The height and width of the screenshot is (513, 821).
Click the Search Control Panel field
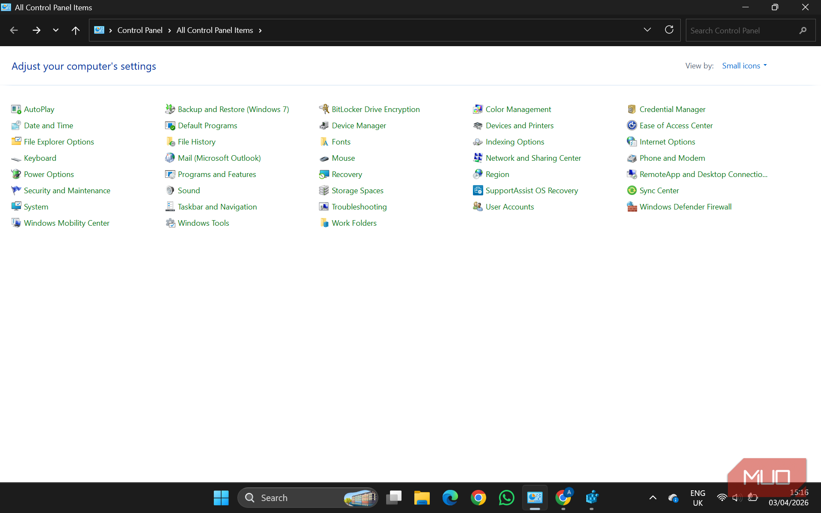click(x=750, y=30)
